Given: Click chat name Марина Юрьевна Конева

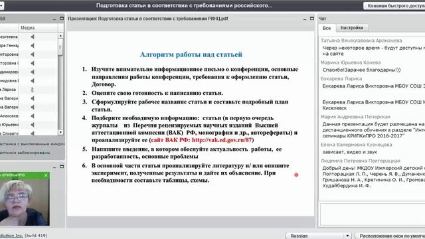Looking at the screenshot, I should (x=351, y=62).
